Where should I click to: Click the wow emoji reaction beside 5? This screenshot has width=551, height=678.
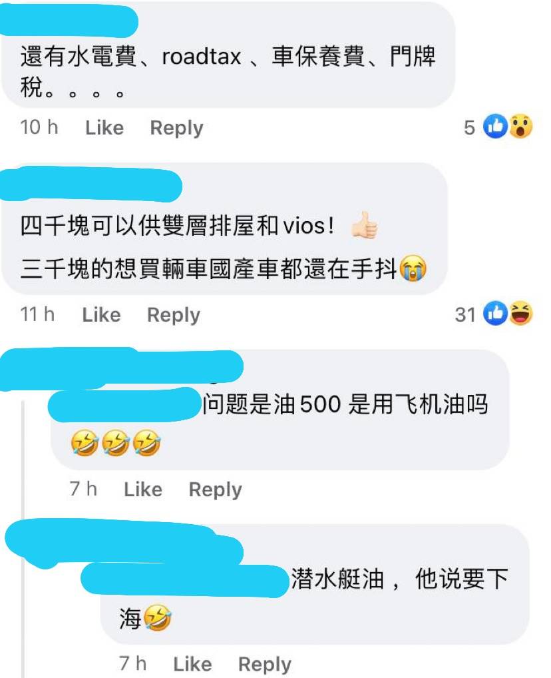[x=520, y=127]
